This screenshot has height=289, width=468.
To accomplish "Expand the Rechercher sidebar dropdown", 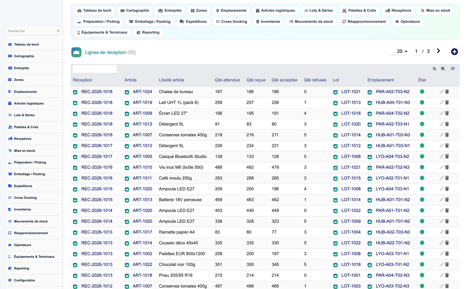I will [34, 31].
